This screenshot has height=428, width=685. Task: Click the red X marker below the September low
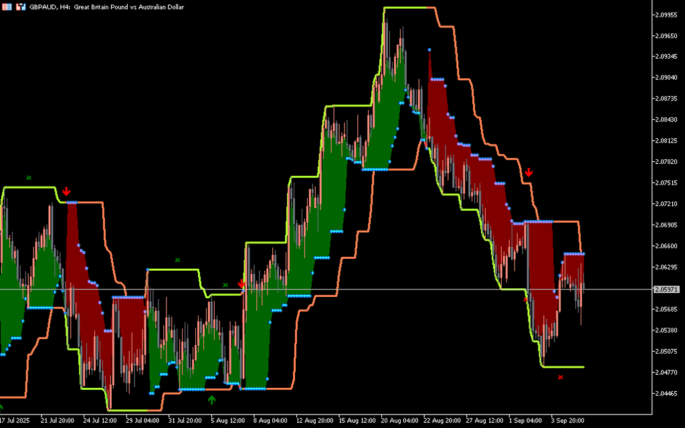[x=561, y=377]
